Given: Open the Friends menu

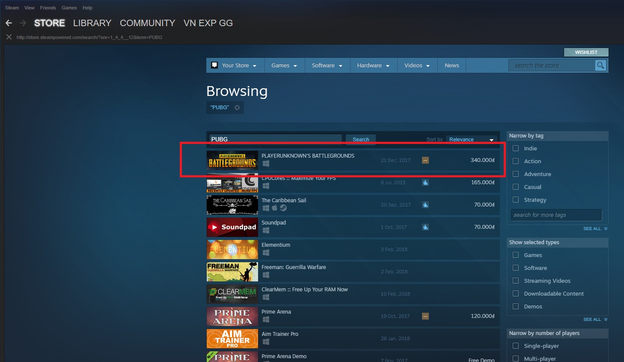Looking at the screenshot, I should click(x=48, y=8).
